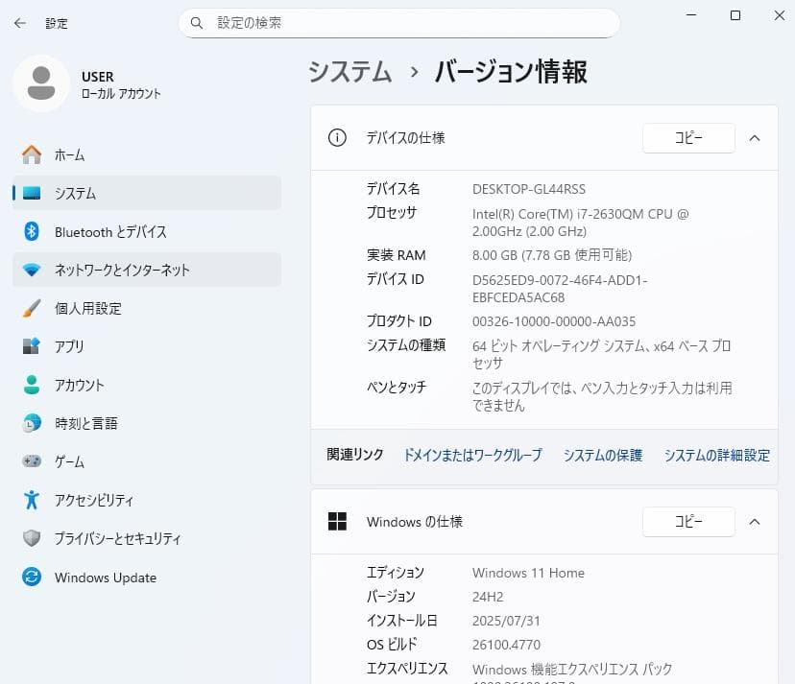Collapse the Windows の仕様 section

pos(755,522)
